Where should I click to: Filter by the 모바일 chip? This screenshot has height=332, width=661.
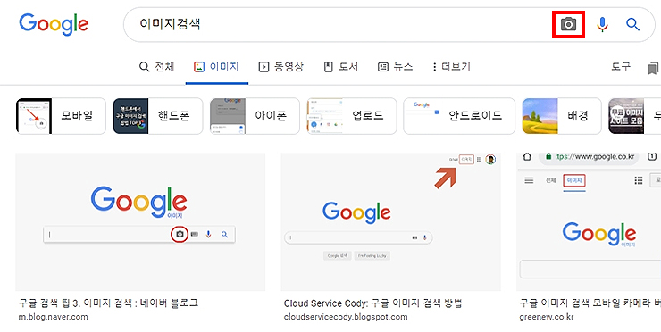tap(61, 116)
